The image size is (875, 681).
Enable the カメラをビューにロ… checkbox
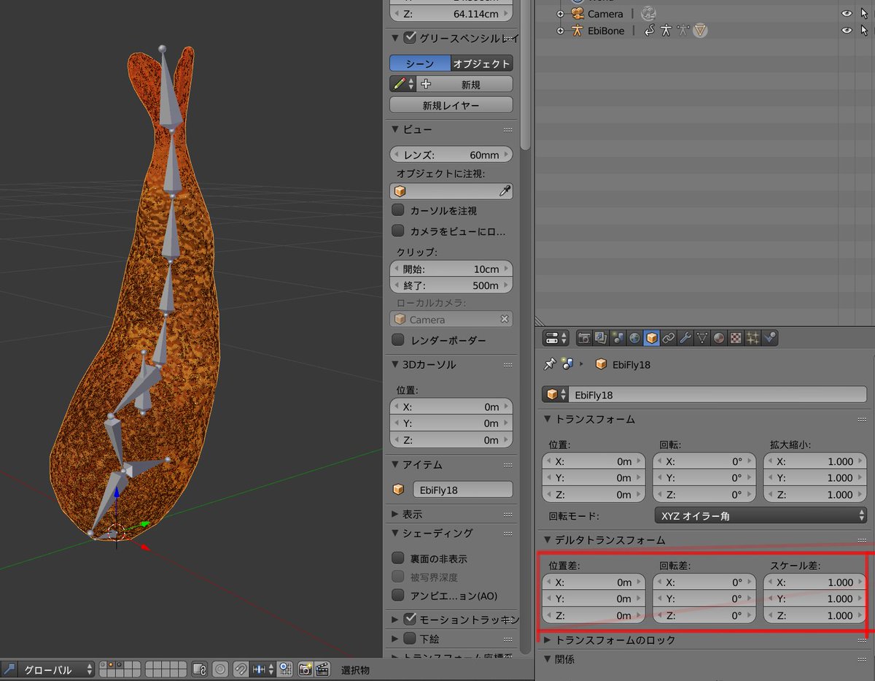[x=398, y=231]
